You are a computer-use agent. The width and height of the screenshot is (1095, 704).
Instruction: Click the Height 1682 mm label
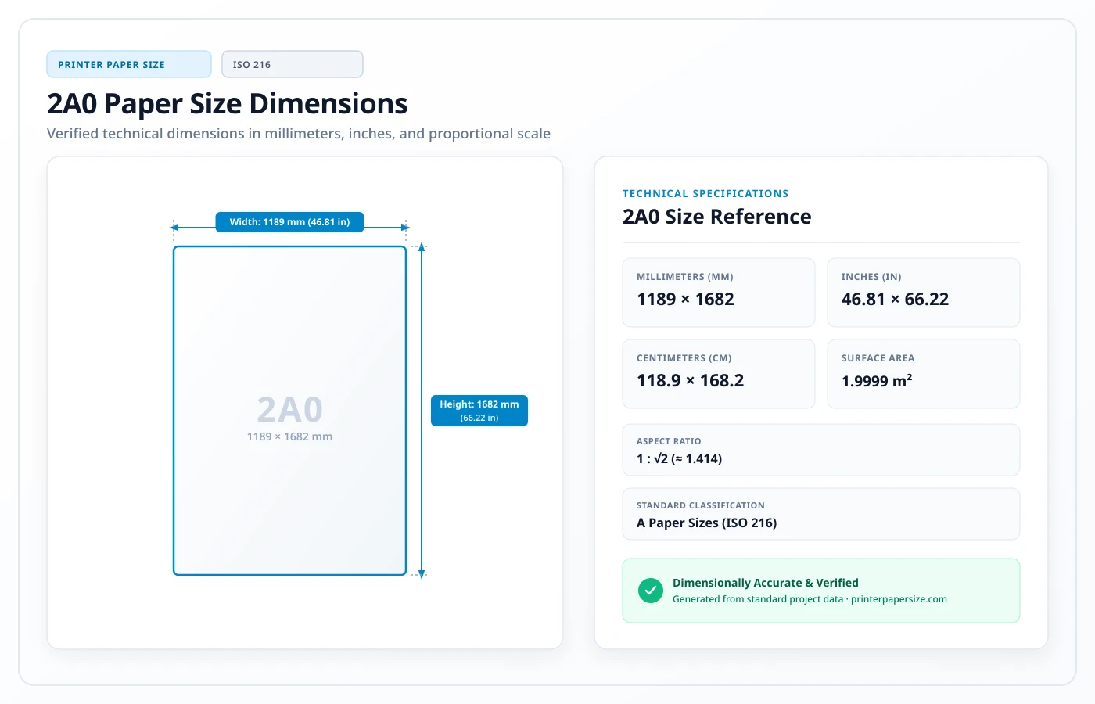pyautogui.click(x=479, y=411)
